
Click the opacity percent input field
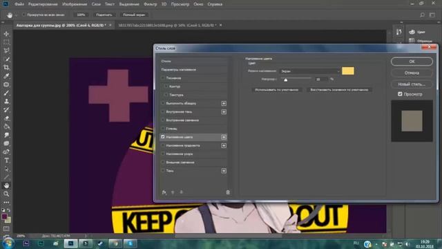click(x=321, y=80)
